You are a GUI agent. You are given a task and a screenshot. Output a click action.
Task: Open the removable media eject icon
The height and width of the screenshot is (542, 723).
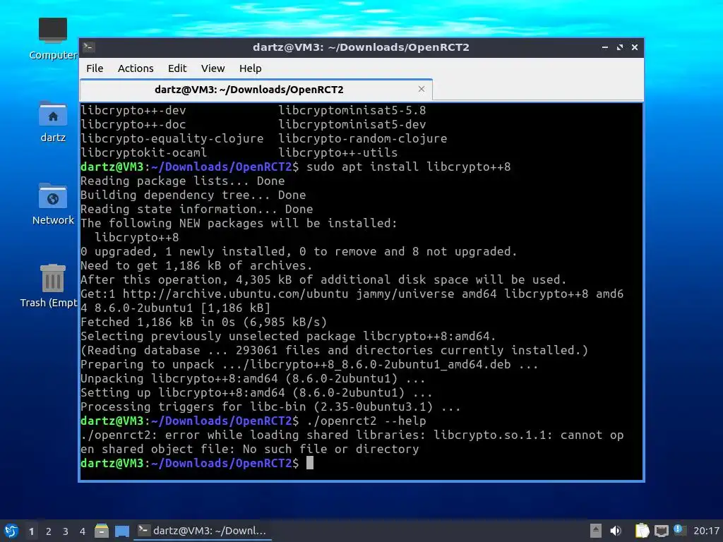coord(596,531)
